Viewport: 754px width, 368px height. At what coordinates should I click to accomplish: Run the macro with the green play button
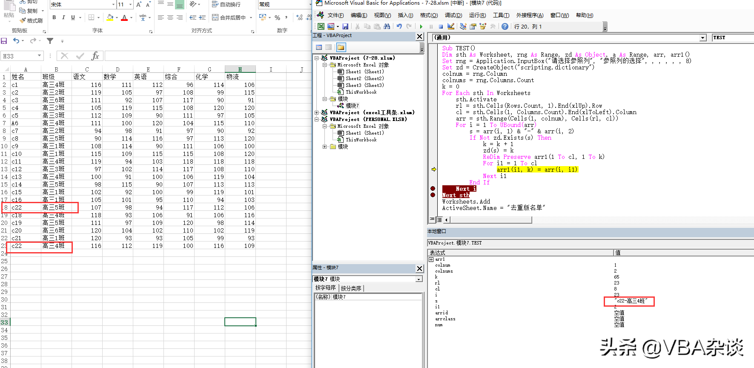pos(421,26)
